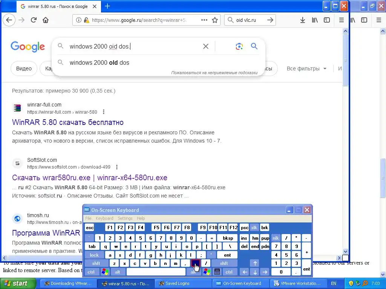Click vertical scrollbar down arrow in browser

(345, 251)
